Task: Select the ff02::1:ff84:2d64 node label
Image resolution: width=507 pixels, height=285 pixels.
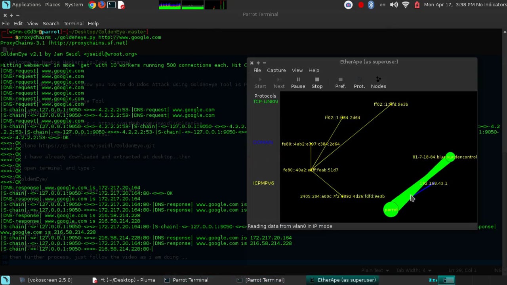Action: [x=342, y=118]
